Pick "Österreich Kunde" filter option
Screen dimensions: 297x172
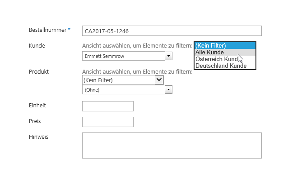(x=225, y=59)
